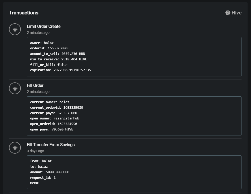
Task: Select the Limit Order Create title
Action: [44, 27]
